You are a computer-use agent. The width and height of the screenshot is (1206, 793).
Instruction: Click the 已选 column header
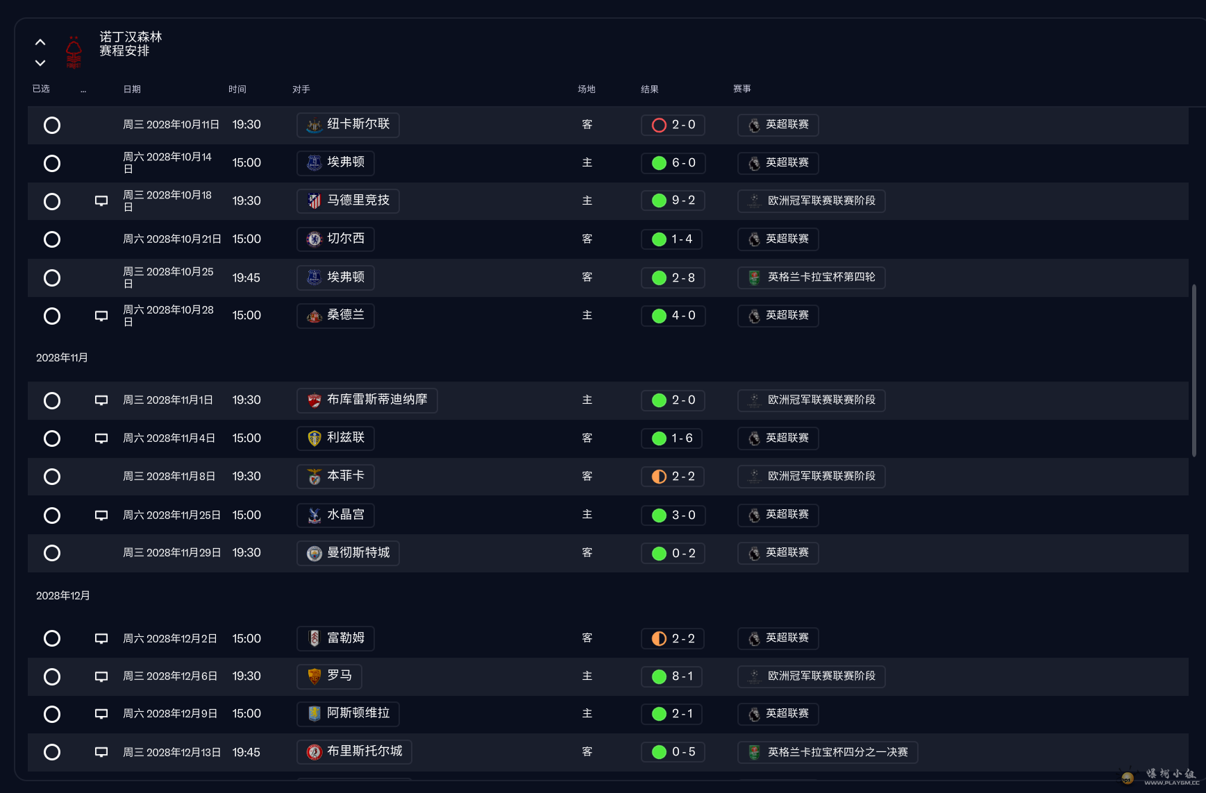click(41, 89)
